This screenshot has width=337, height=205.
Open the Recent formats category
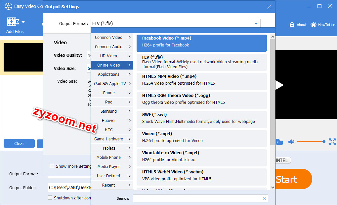(x=112, y=185)
